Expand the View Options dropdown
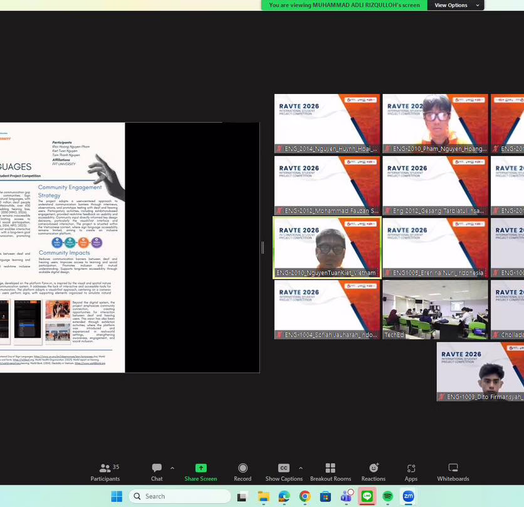Screen dimensions: 524x507 pyautogui.click(x=456, y=5)
